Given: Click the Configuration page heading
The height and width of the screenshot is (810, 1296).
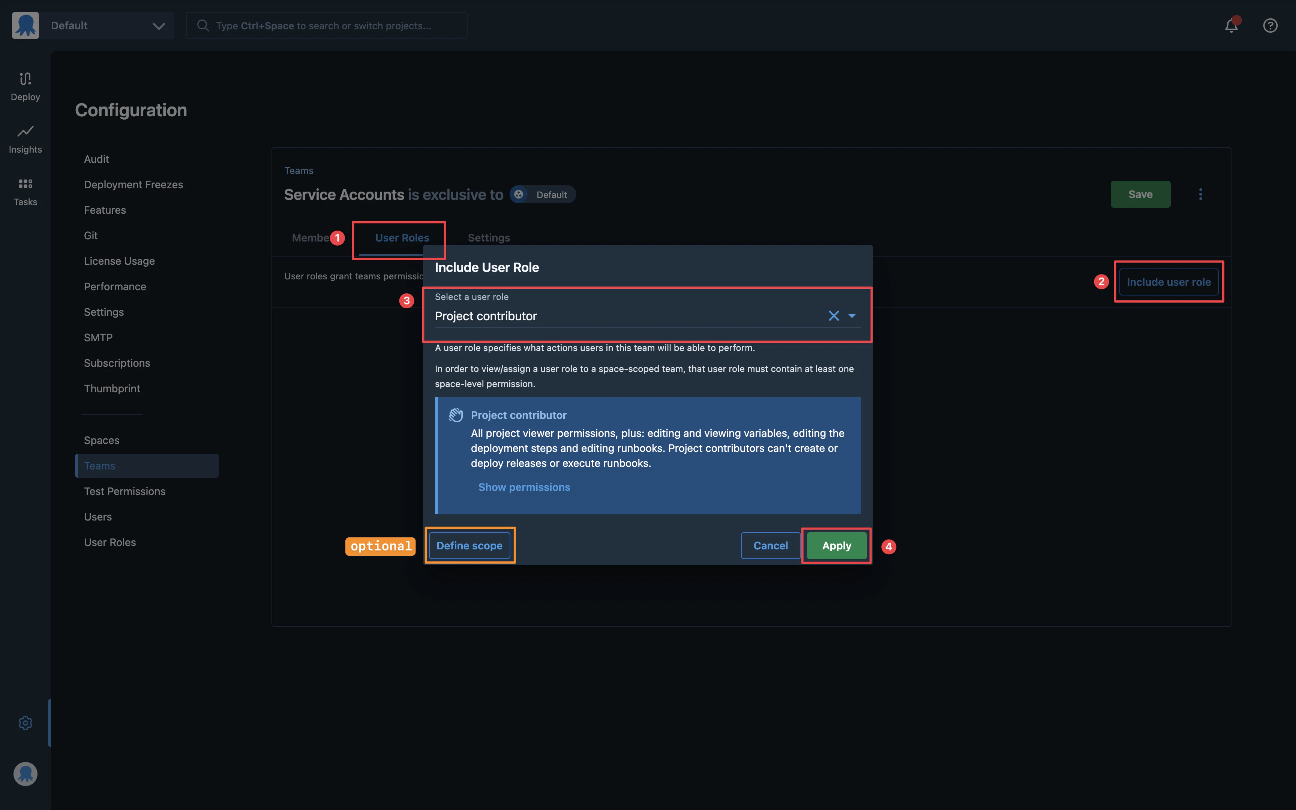Looking at the screenshot, I should coord(130,110).
